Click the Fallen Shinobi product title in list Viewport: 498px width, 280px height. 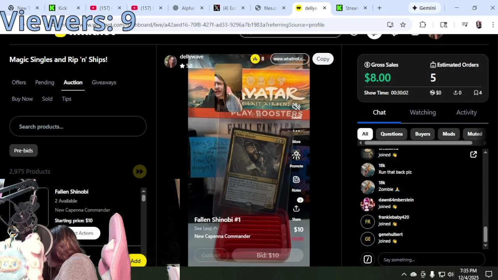[72, 192]
